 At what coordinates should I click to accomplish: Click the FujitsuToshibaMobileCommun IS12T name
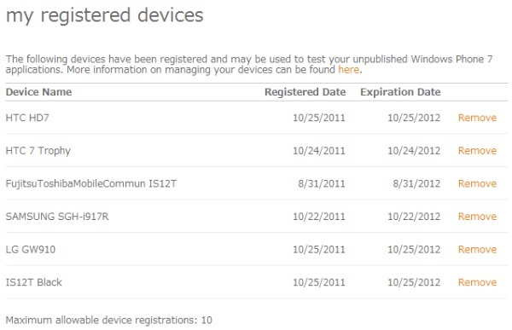(x=91, y=183)
